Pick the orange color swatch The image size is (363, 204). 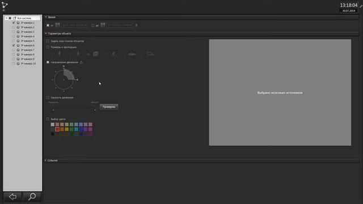tap(62, 129)
